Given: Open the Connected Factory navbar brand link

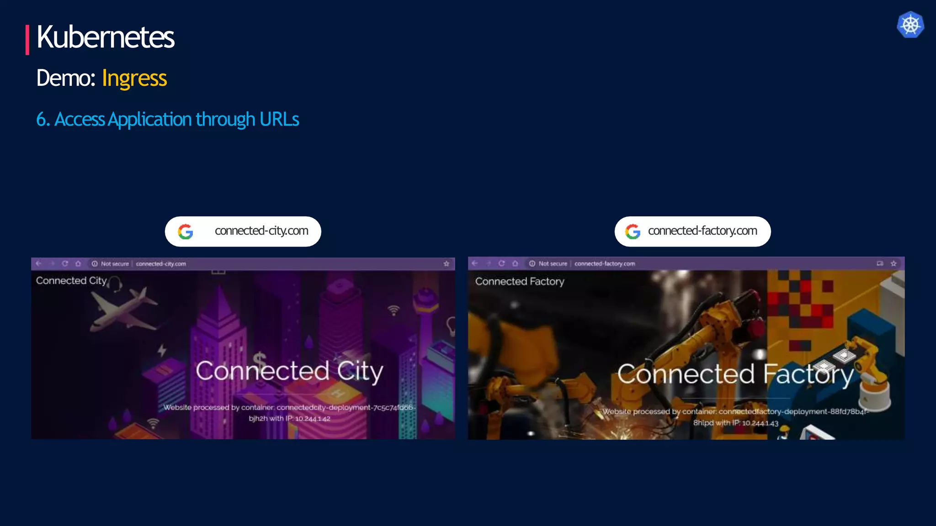Looking at the screenshot, I should pos(520,281).
